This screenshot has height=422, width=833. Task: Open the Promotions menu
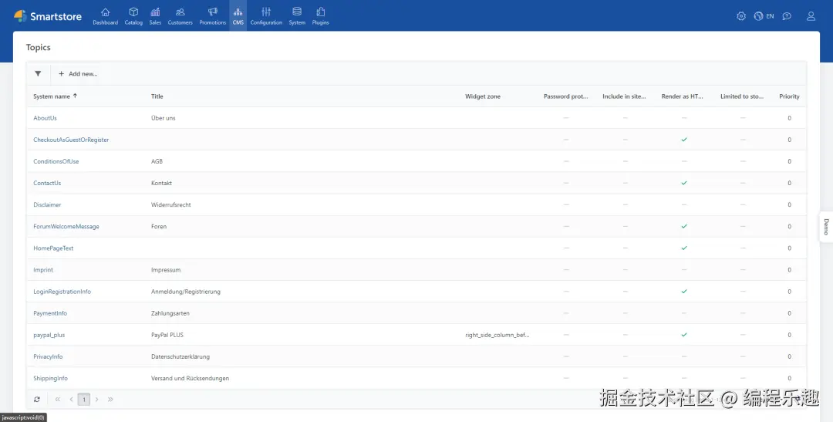[x=213, y=16]
